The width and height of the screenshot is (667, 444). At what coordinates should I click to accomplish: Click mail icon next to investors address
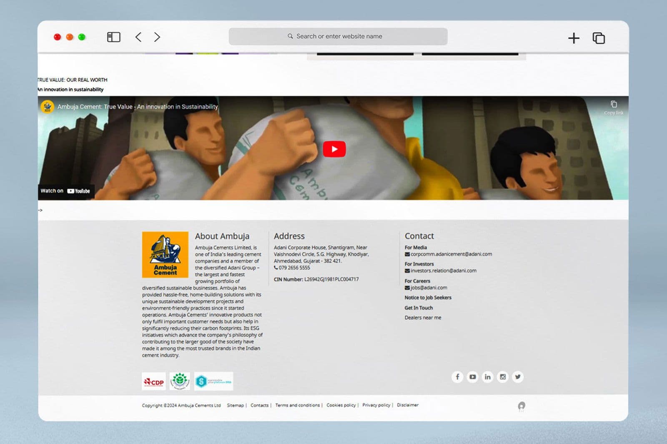click(407, 271)
